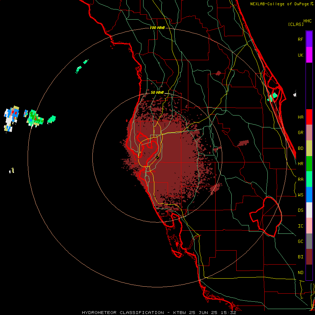Click the mint green RA legend swatch

point(309,179)
